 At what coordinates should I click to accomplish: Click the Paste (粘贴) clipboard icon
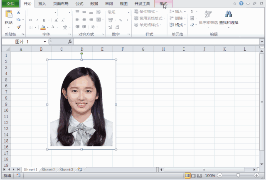tap(8, 15)
